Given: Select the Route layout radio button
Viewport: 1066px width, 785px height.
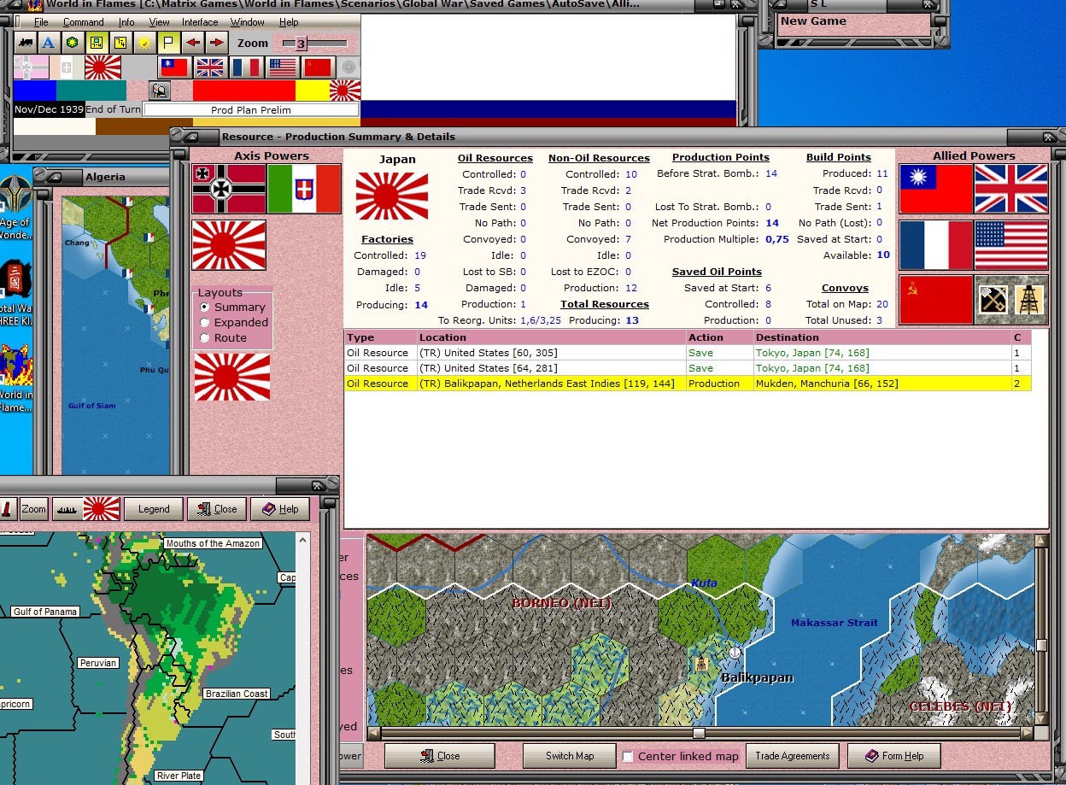Looking at the screenshot, I should pos(205,337).
